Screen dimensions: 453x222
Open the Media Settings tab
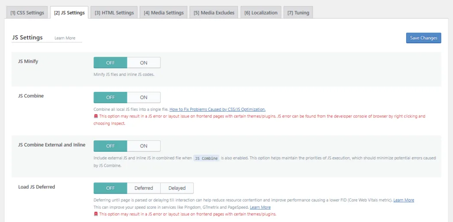[x=163, y=13]
